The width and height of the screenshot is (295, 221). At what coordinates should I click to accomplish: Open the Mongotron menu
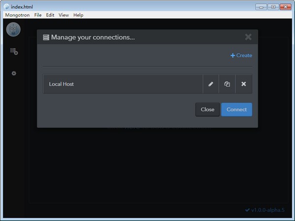click(x=17, y=15)
